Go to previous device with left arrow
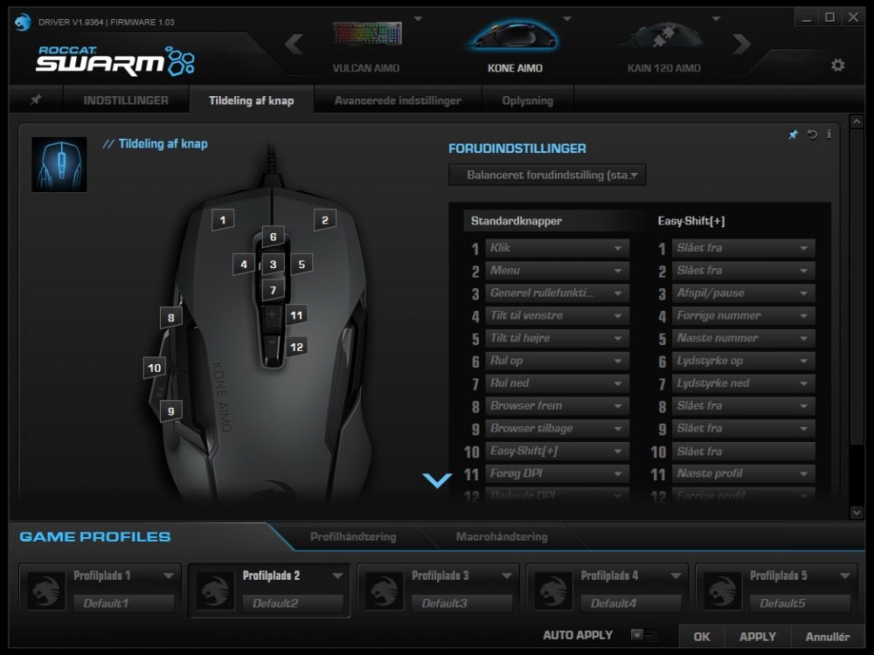This screenshot has width=874, height=655. click(x=295, y=44)
